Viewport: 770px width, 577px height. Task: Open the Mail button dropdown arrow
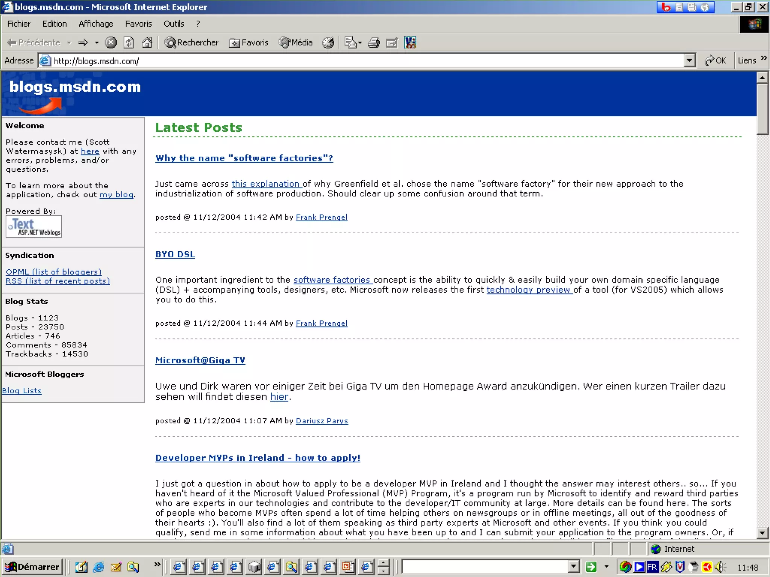tap(360, 43)
